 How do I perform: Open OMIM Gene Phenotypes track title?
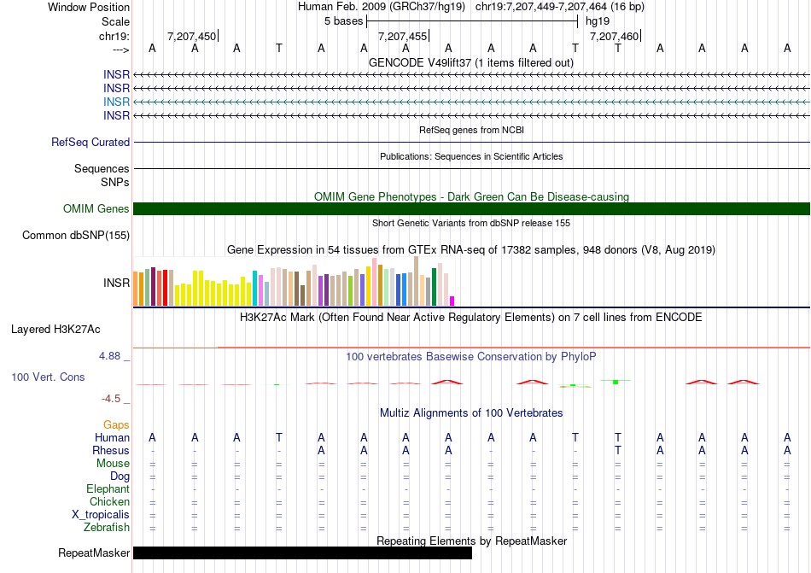click(471, 196)
